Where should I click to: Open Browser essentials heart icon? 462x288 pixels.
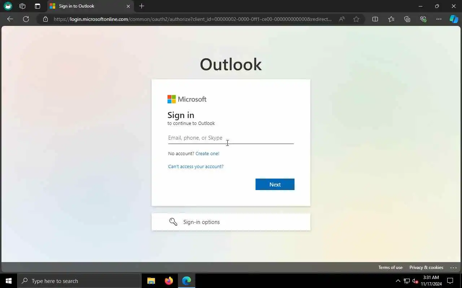click(423, 19)
